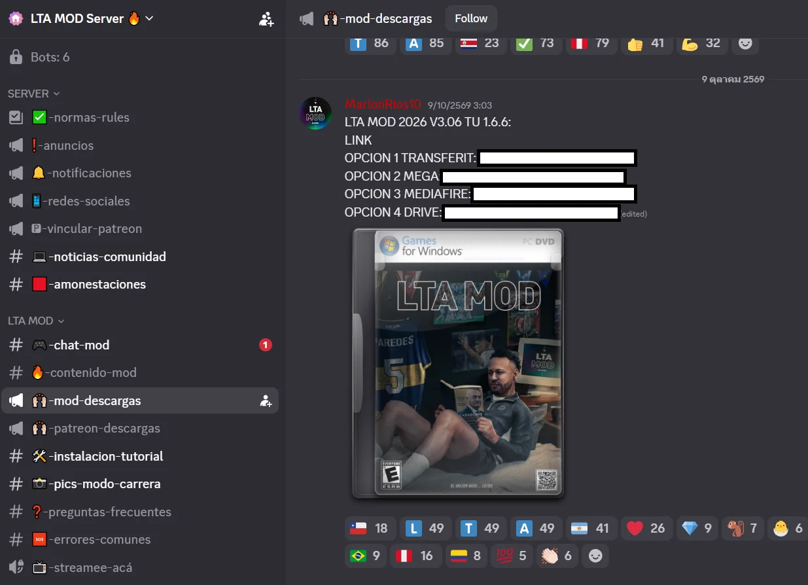Toggle the squirrel reaction with 7
Screen dimensions: 808x585
(x=743, y=528)
